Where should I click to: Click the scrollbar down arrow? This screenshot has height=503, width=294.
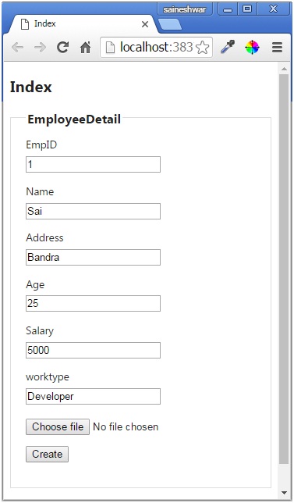(284, 492)
